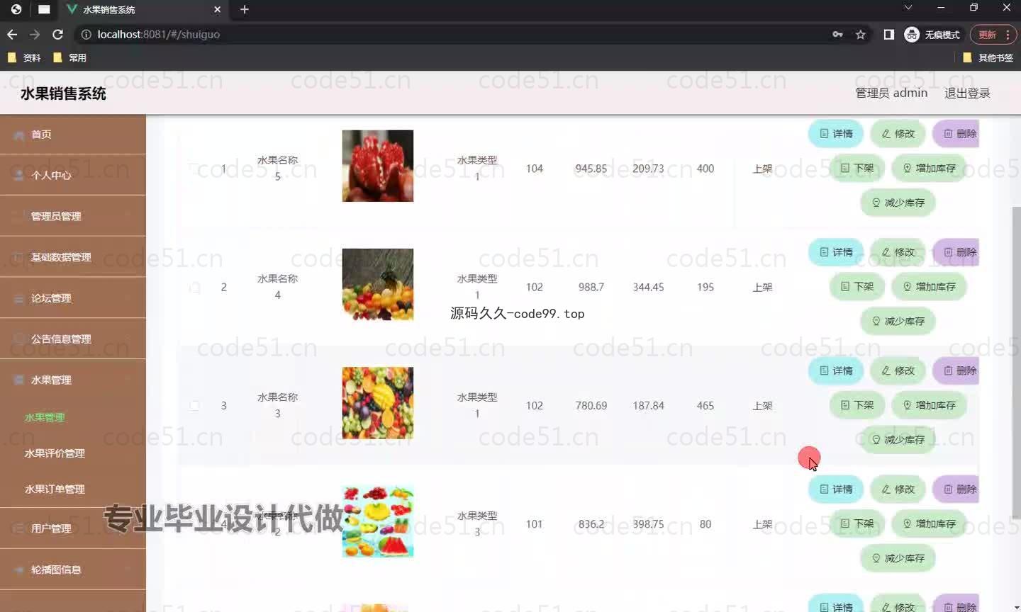Click 下架 for row with price 836.2
The height and width of the screenshot is (612, 1021).
857,523
